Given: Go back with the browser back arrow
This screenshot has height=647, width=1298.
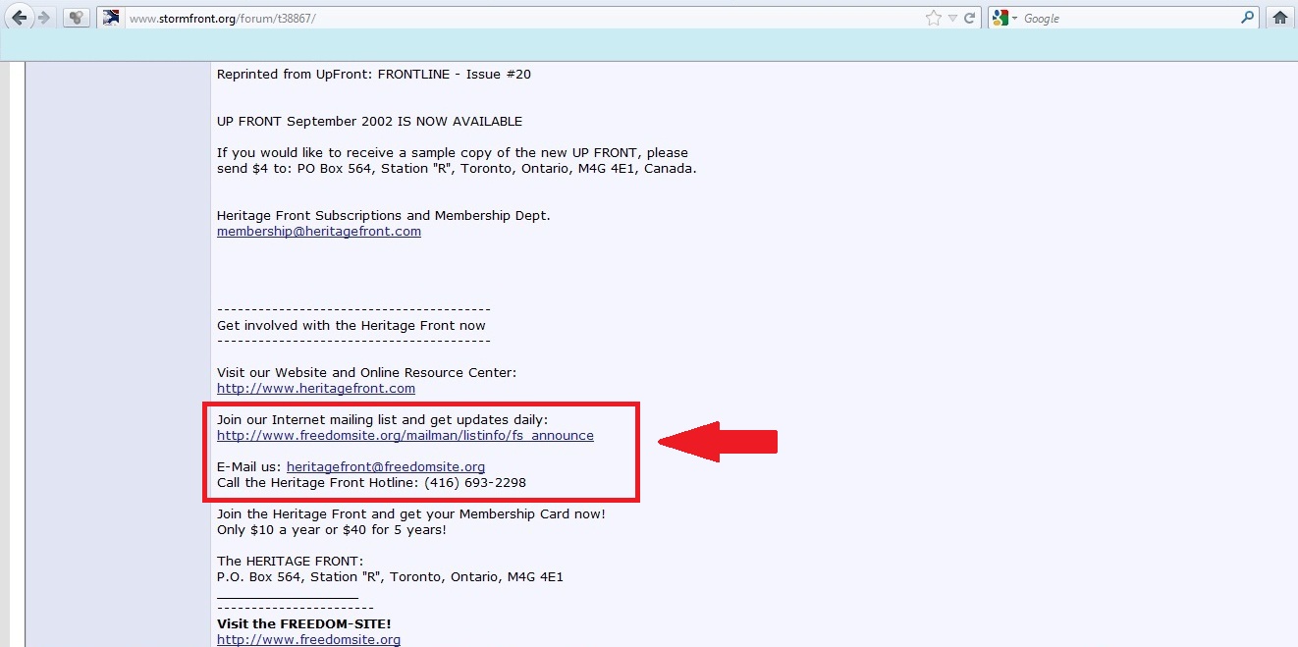Looking at the screenshot, I should tap(19, 18).
